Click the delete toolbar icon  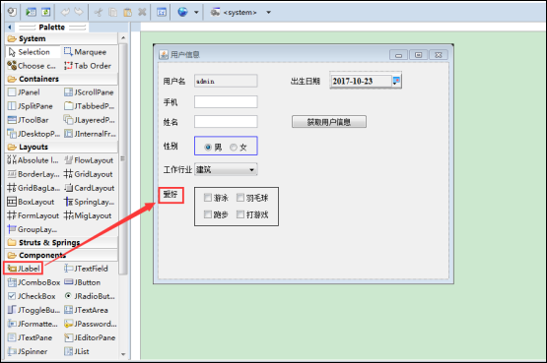coord(142,12)
